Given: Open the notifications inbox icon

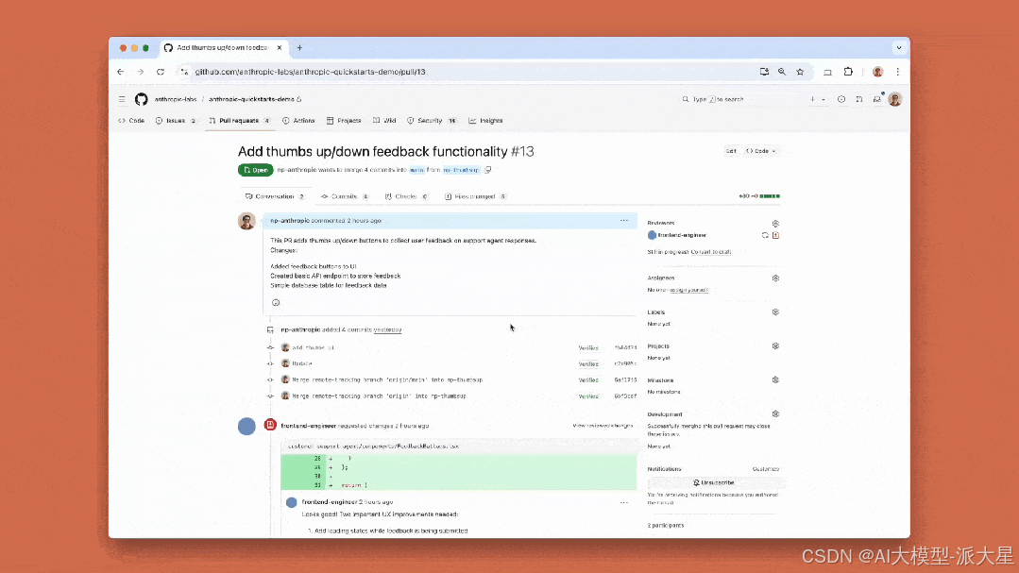Looking at the screenshot, I should (x=876, y=99).
